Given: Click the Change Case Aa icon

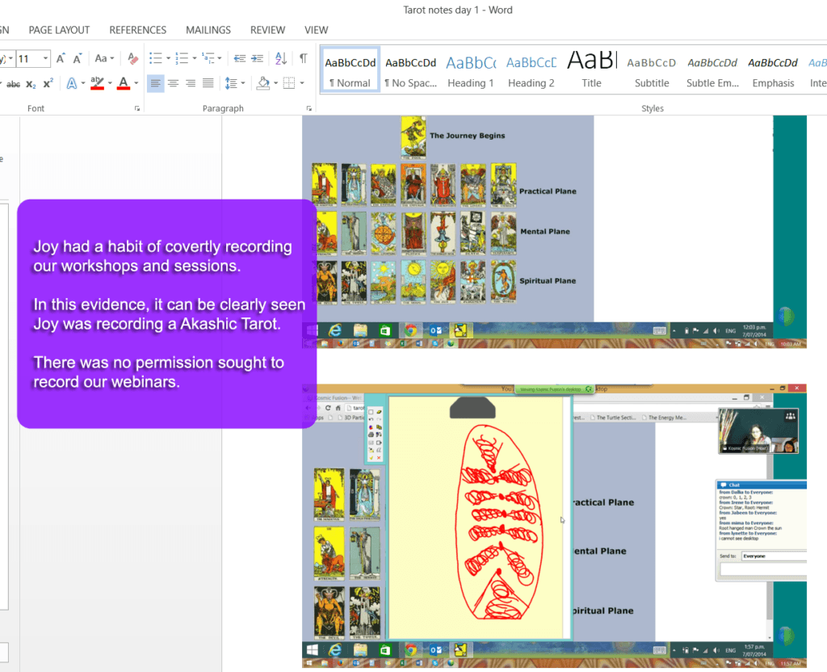Looking at the screenshot, I should [101, 58].
